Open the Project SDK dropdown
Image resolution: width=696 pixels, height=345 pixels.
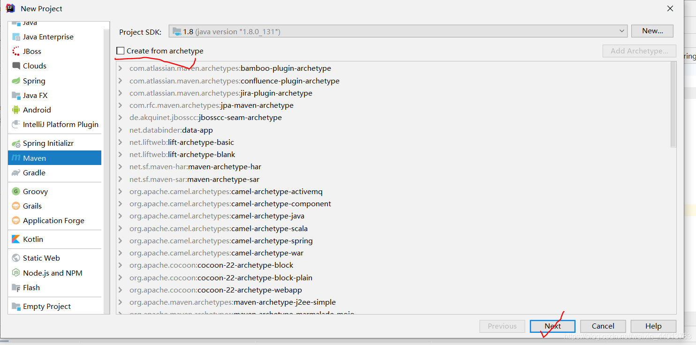click(x=398, y=31)
